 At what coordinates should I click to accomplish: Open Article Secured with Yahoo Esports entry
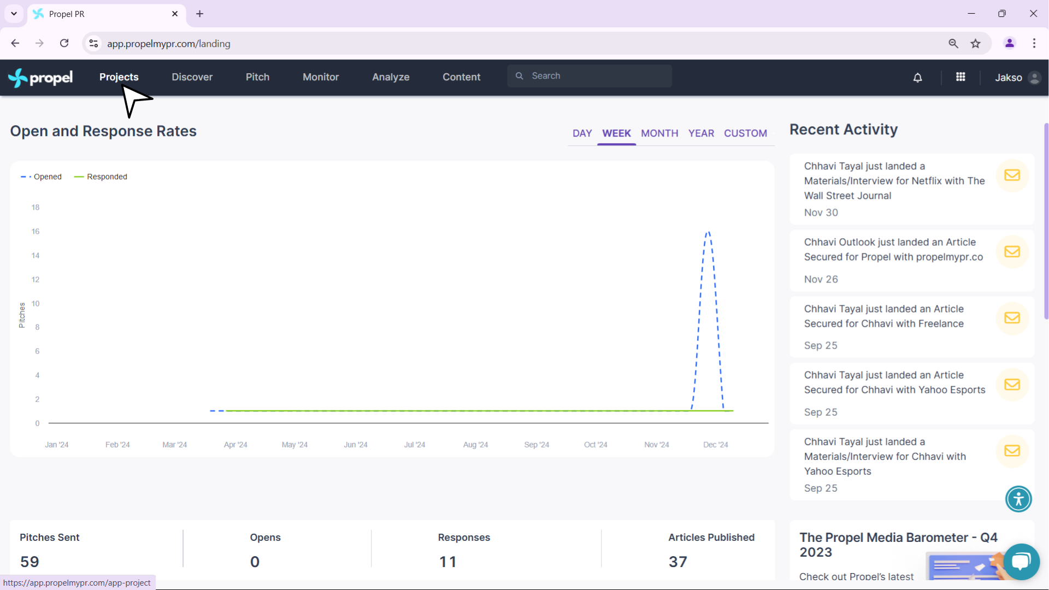(x=912, y=393)
